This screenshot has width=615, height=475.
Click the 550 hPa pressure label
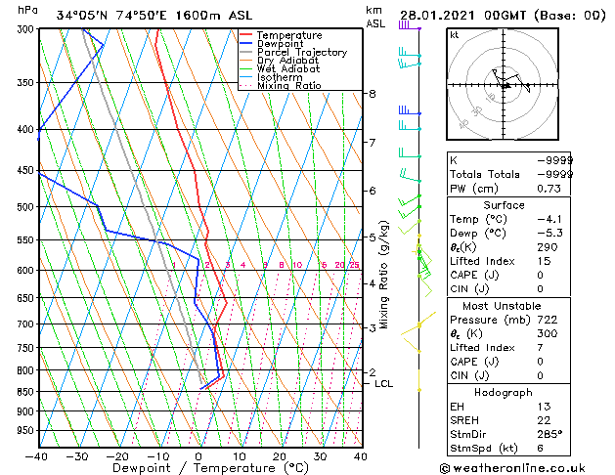point(27,239)
